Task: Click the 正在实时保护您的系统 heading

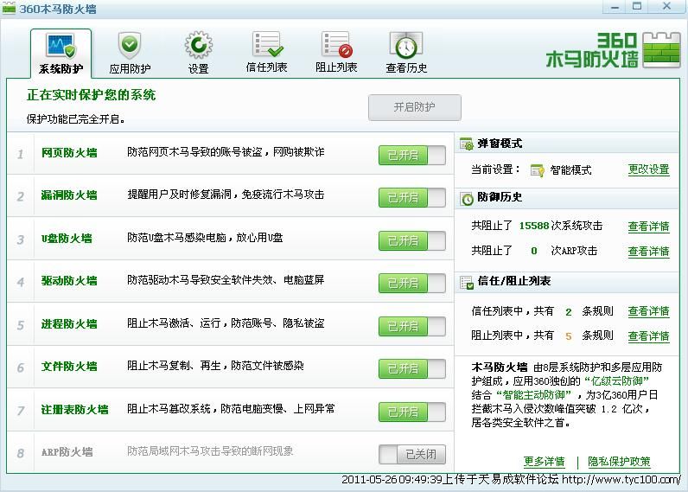Action: (x=92, y=95)
